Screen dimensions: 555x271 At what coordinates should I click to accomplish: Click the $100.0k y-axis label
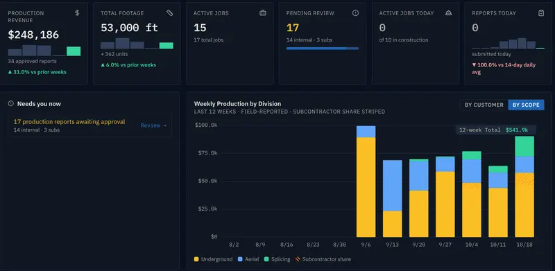(206, 125)
